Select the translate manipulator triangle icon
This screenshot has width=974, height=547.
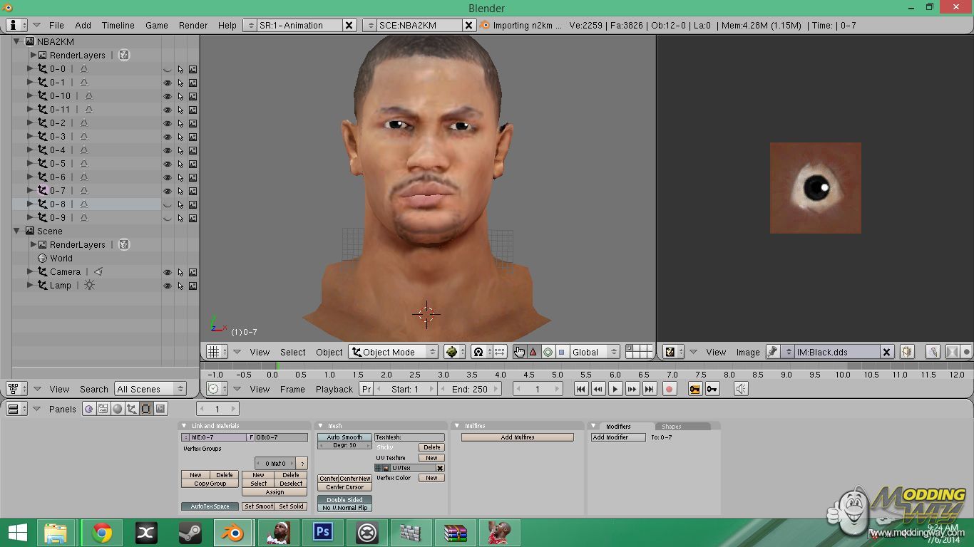(533, 352)
